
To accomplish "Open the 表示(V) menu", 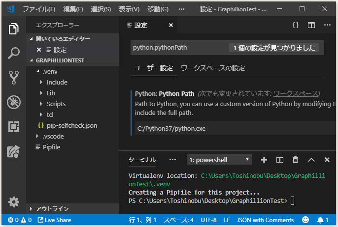I will tap(129, 9).
